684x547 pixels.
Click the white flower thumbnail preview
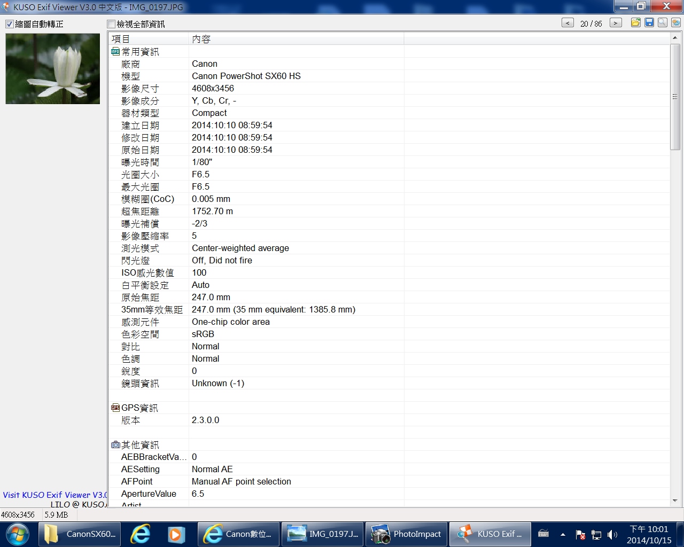[x=52, y=68]
